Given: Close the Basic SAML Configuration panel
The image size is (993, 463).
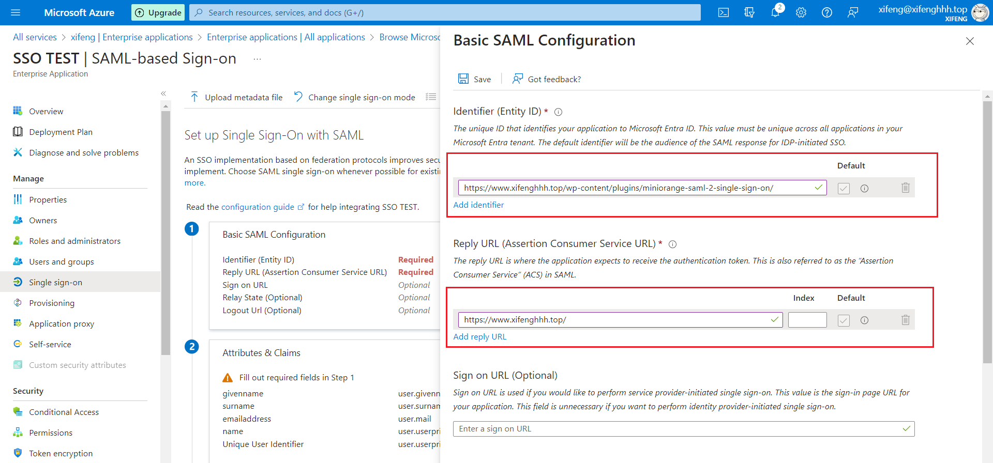Looking at the screenshot, I should 970,41.
